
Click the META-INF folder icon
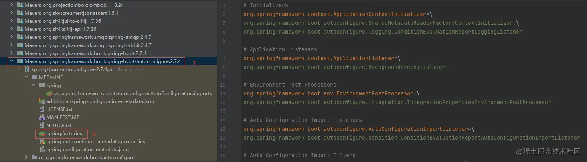34,77
